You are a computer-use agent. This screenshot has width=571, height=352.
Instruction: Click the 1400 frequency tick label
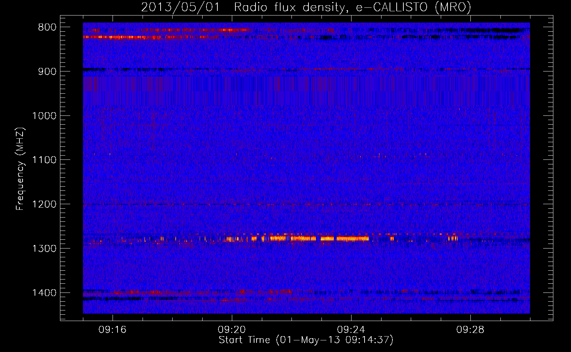44,293
